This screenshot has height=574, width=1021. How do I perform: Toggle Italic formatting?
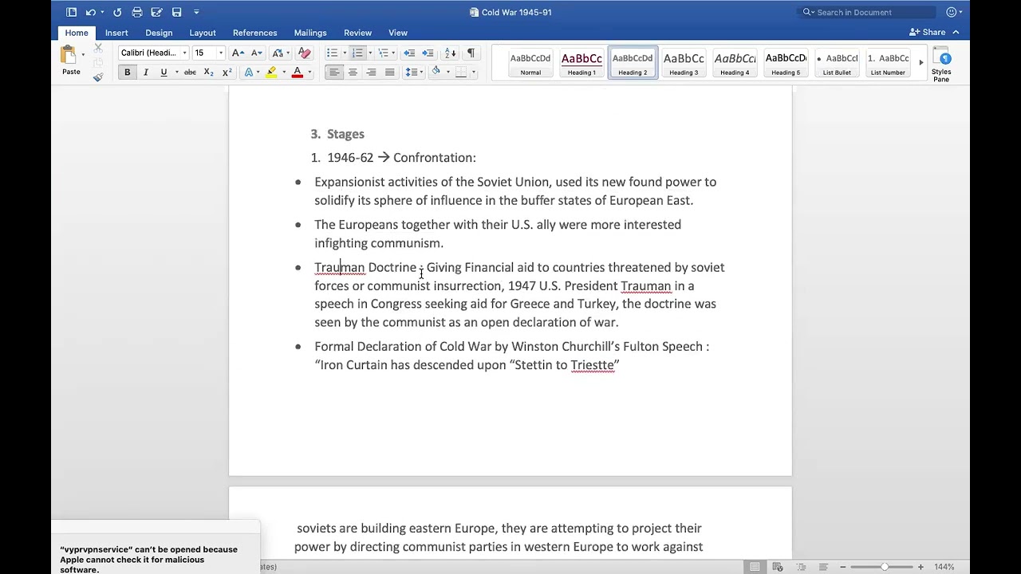145,73
